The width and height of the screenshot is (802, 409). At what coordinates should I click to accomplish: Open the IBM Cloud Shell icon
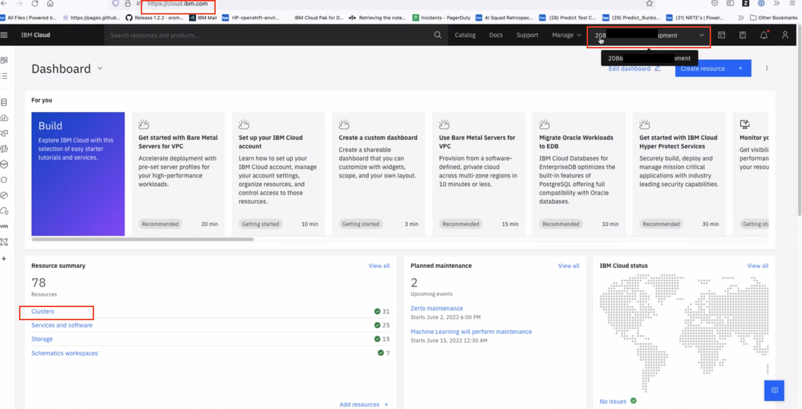(721, 35)
